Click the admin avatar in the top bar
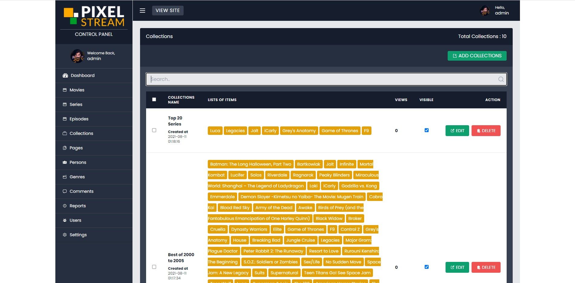This screenshot has height=283, width=575. 485,11
